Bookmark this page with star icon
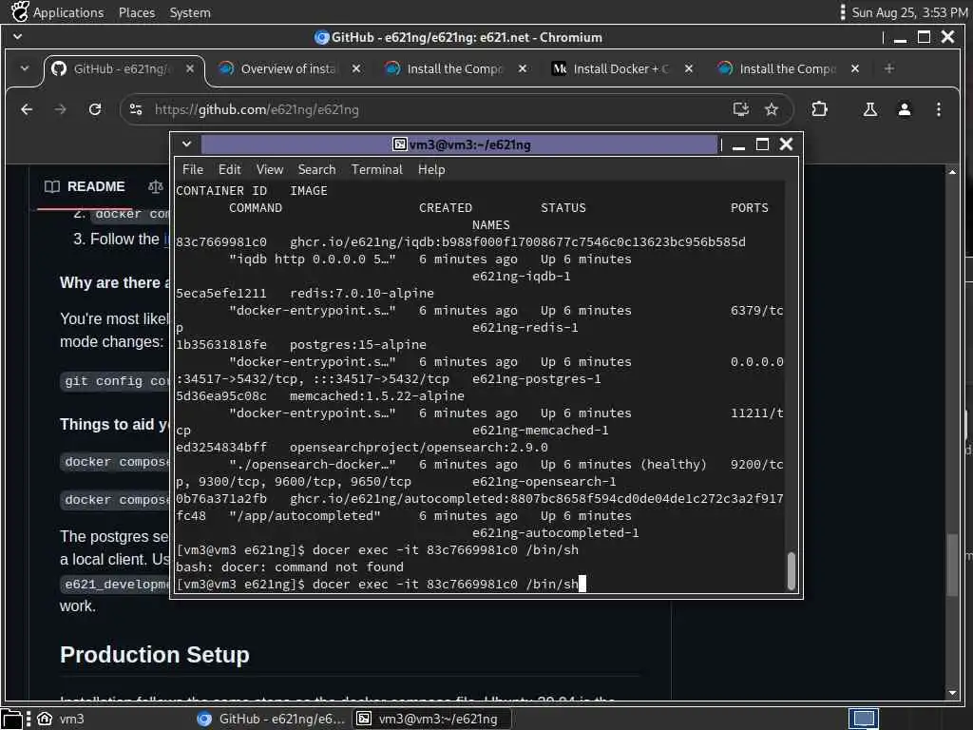973x730 pixels. click(772, 110)
